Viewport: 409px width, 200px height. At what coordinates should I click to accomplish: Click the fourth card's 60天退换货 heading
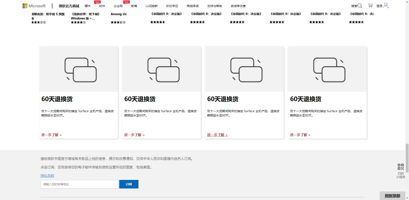click(306, 99)
